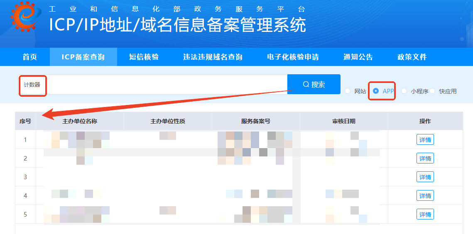The height and width of the screenshot is (234, 473).
Task: Click row number 5 cell
Action: [26, 214]
